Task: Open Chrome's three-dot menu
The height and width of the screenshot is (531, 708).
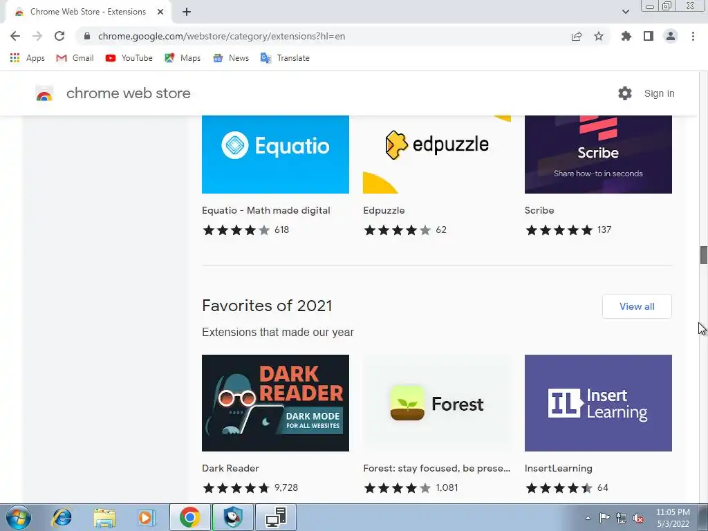Action: [x=693, y=36]
